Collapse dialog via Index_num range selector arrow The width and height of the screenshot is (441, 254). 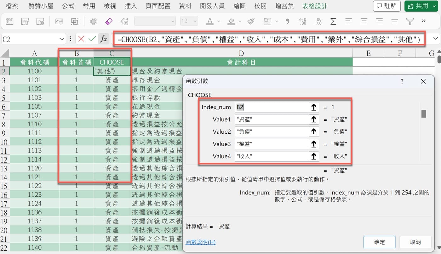click(313, 107)
